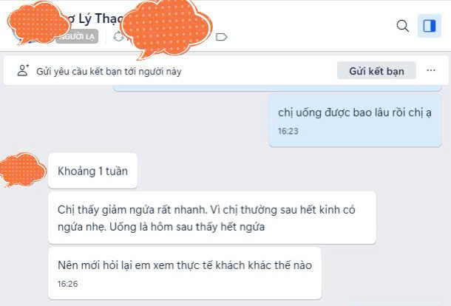Click the contact name Lý Thạc
Image resolution: width=451 pixels, height=306 pixels.
click(x=101, y=19)
